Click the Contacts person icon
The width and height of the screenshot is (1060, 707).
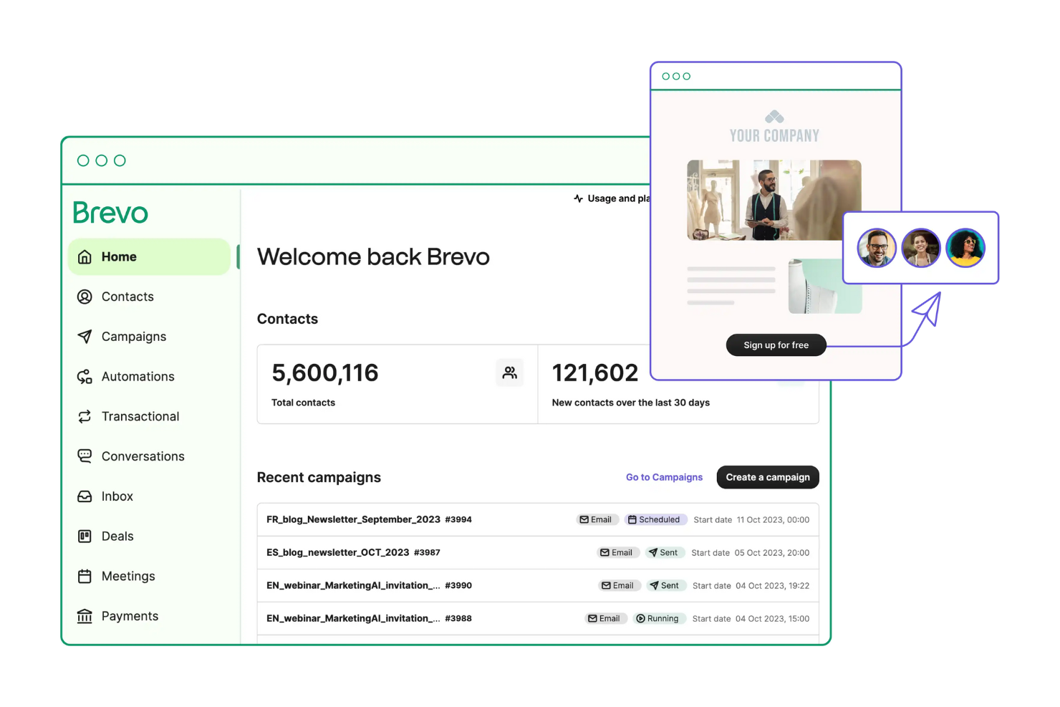pyautogui.click(x=85, y=297)
